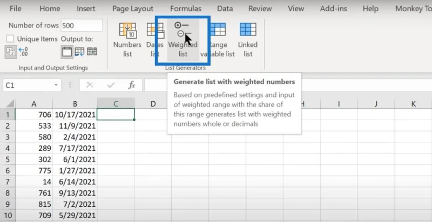Open the Help tab

click(x=370, y=9)
